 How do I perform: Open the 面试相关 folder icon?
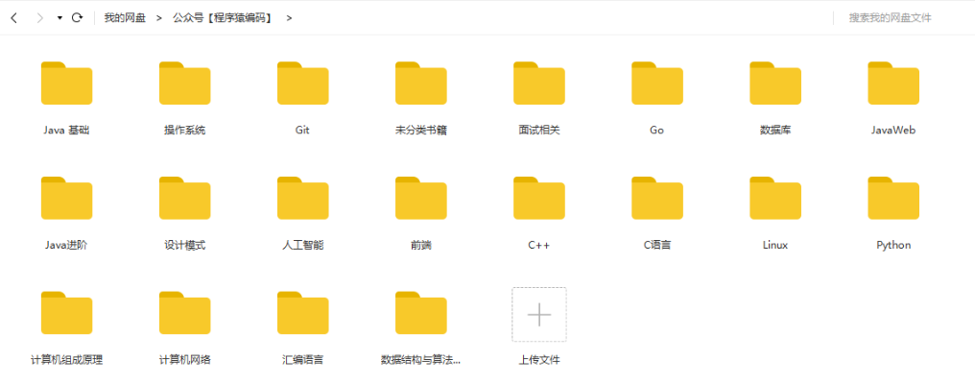[x=539, y=83]
